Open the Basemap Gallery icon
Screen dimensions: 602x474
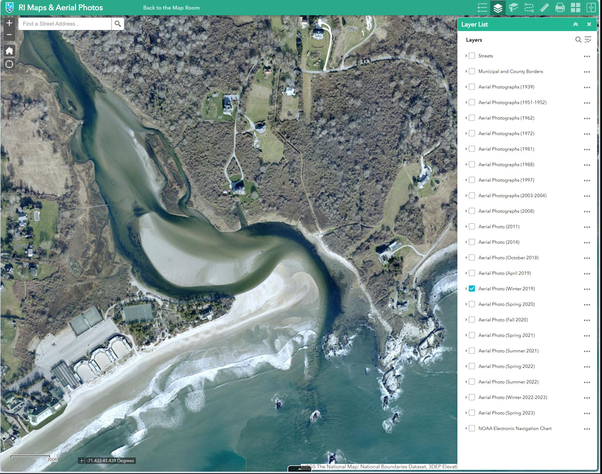(x=575, y=8)
